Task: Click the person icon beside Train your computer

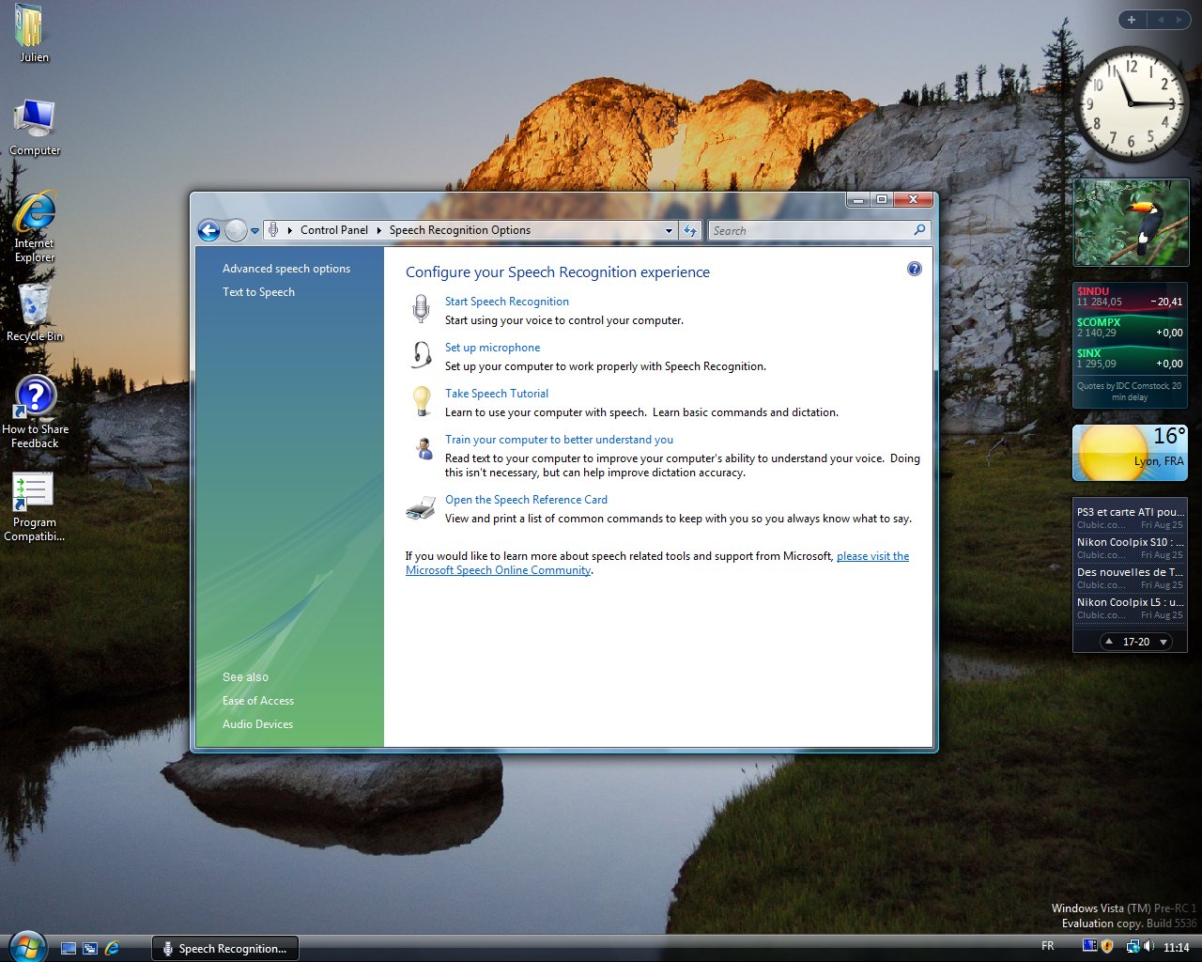Action: pyautogui.click(x=424, y=447)
